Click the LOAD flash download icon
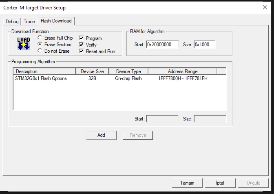This screenshot has height=194, width=274. [24, 44]
